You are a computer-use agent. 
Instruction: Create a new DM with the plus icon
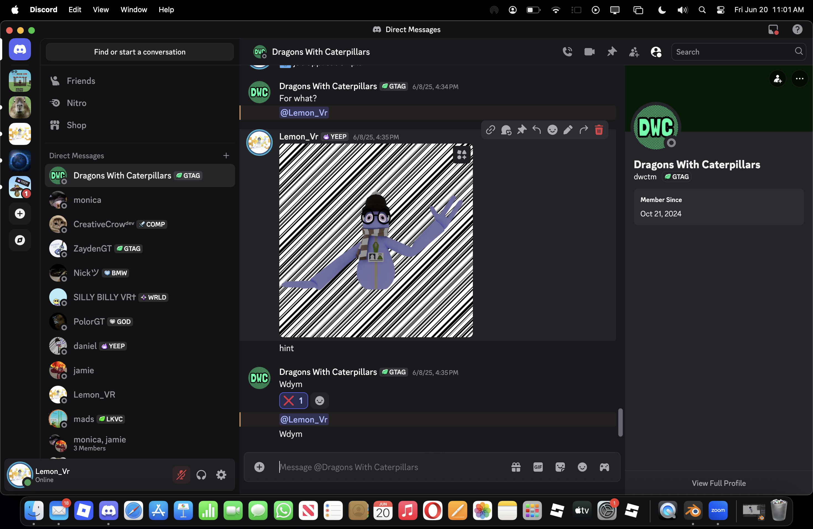tap(226, 155)
